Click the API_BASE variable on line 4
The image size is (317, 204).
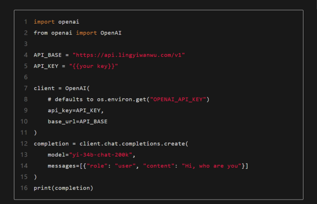[x=48, y=55]
